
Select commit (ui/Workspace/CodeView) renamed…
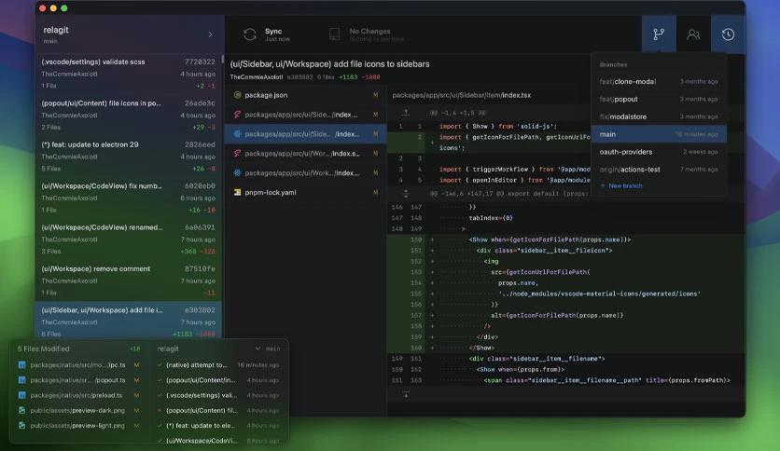(129, 239)
